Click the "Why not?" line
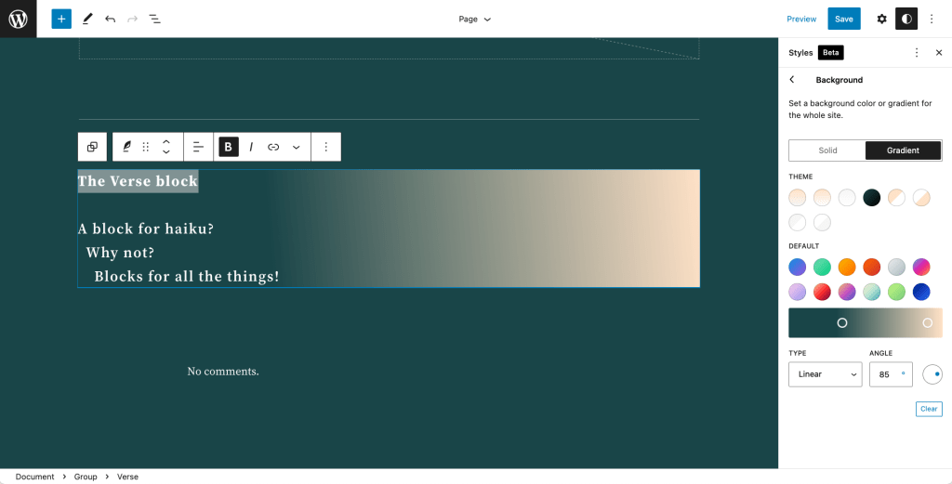Viewport: 952px width, 484px height. 120,253
